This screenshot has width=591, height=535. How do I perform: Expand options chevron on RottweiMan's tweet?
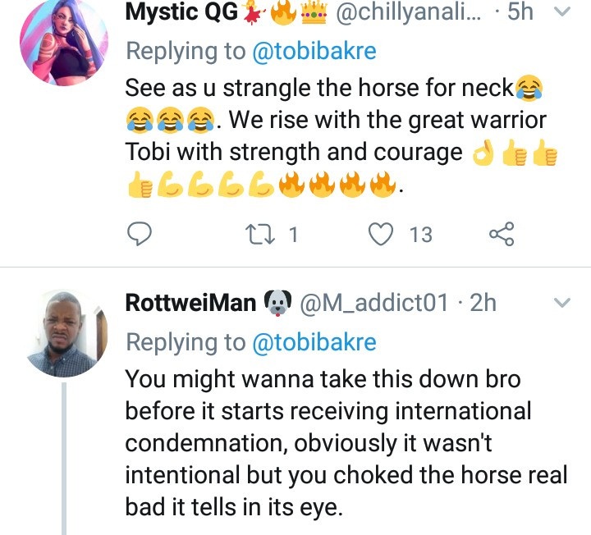(561, 304)
